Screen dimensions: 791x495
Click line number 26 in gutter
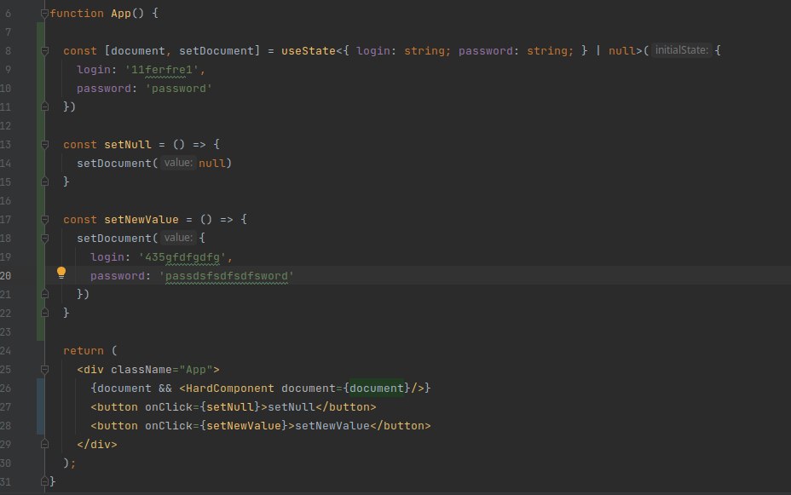[6, 389]
